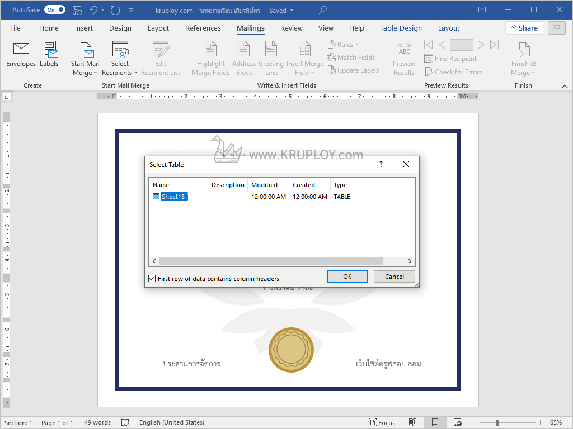This screenshot has width=573, height=429.
Task: Open Ribbon Display Options icon
Action: (x=482, y=10)
